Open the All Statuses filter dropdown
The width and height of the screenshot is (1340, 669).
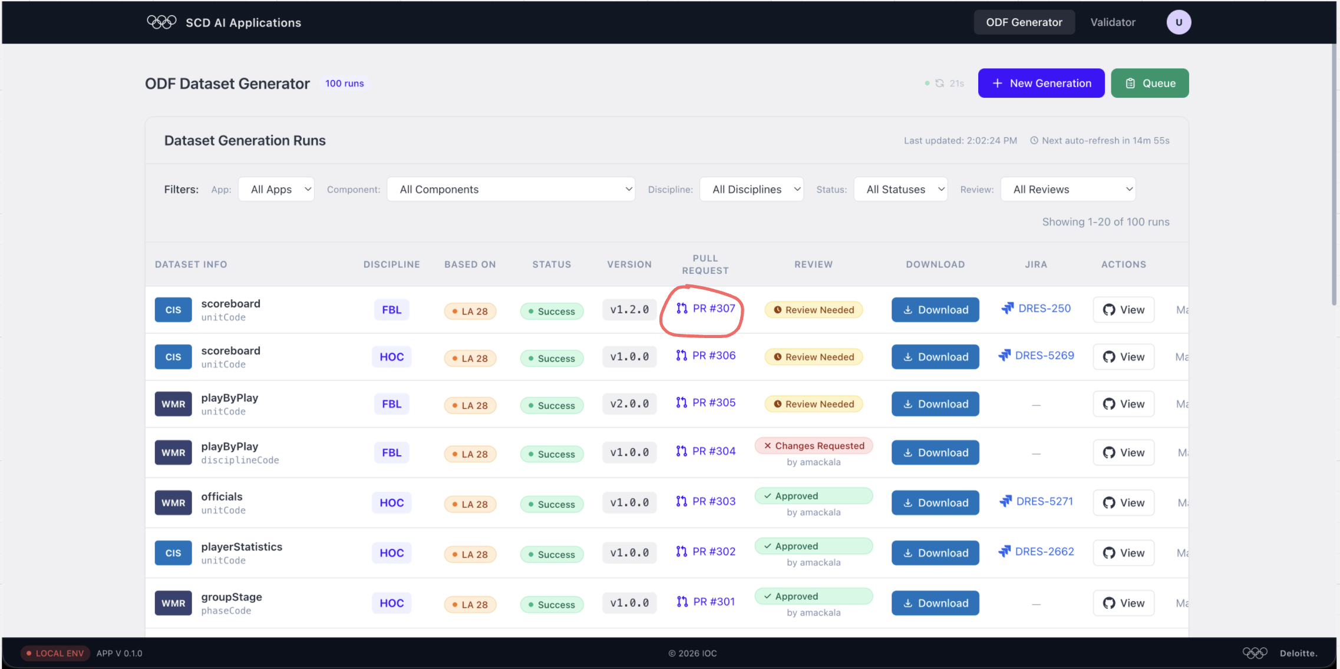coord(900,190)
